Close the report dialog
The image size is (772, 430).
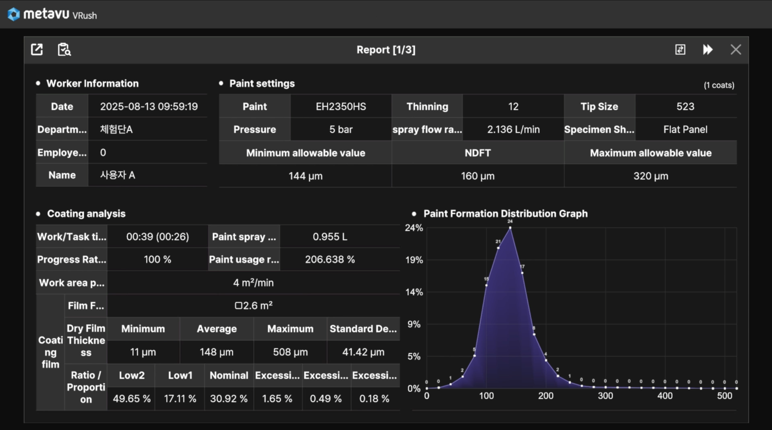[735, 50]
